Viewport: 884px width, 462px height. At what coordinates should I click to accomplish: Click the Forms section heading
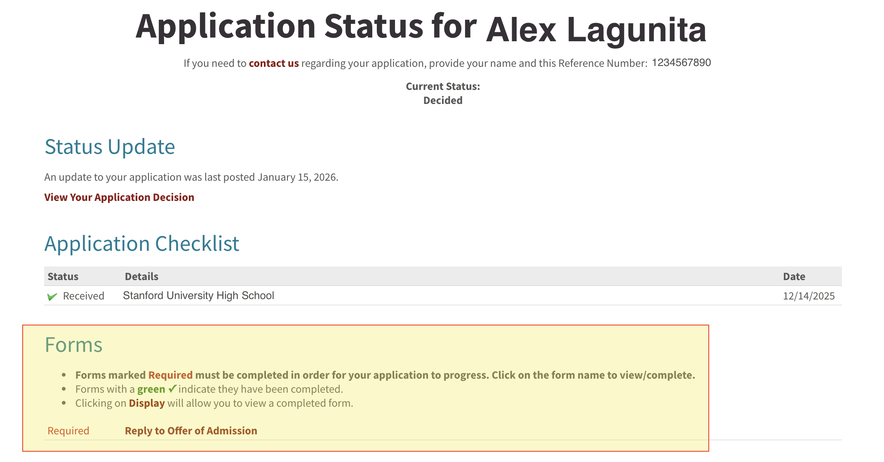[x=73, y=345]
